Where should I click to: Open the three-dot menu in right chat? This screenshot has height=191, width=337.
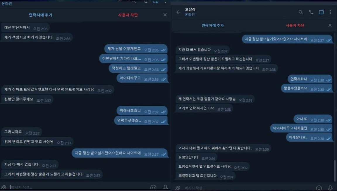tap(330, 12)
